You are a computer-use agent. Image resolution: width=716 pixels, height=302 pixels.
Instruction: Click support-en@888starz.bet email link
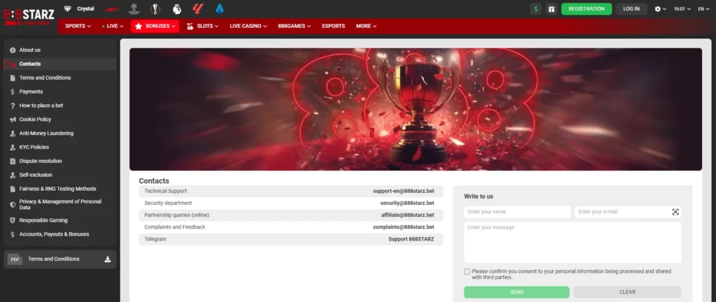click(x=403, y=191)
